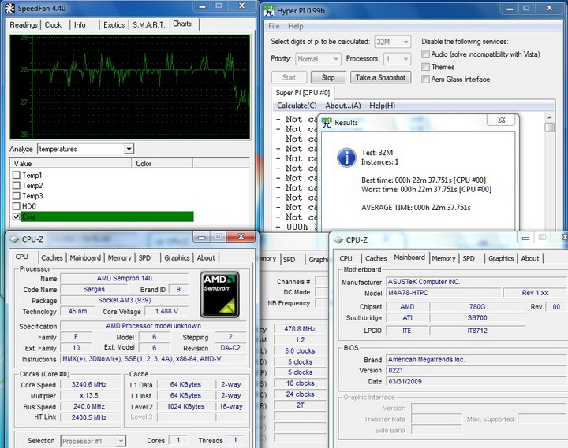
Task: Click the Core Speed 3240.6 MHz field
Action: pyautogui.click(x=89, y=385)
